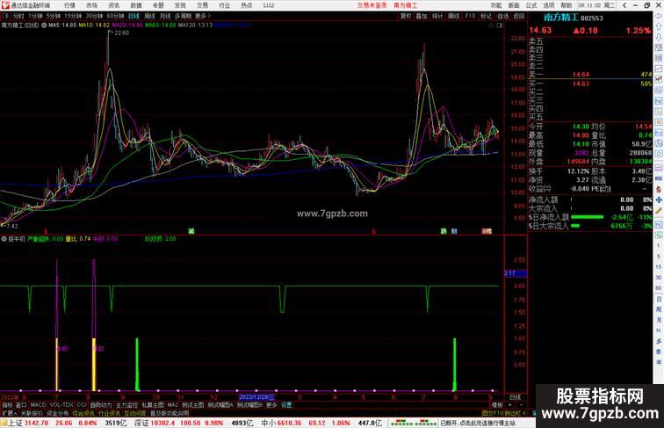Image resolution: width=664 pixels, height=428 pixels.
Task: Click left arrow icon at sidebar top
Action: [659, 16]
